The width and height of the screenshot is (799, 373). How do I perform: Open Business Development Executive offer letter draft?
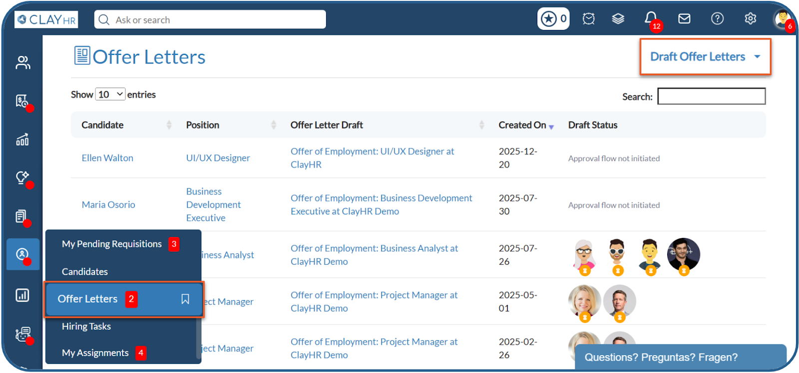point(382,204)
